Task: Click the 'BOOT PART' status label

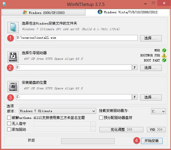Action: pyautogui.click(x=152, y=60)
